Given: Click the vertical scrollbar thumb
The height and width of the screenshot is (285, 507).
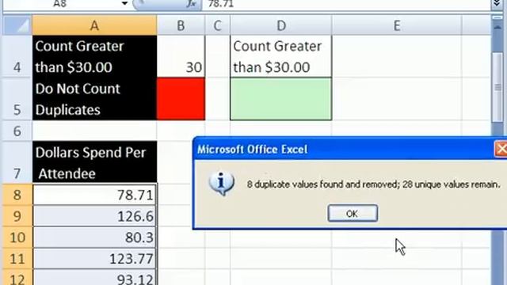Looking at the screenshot, I should pyautogui.click(x=497, y=87).
